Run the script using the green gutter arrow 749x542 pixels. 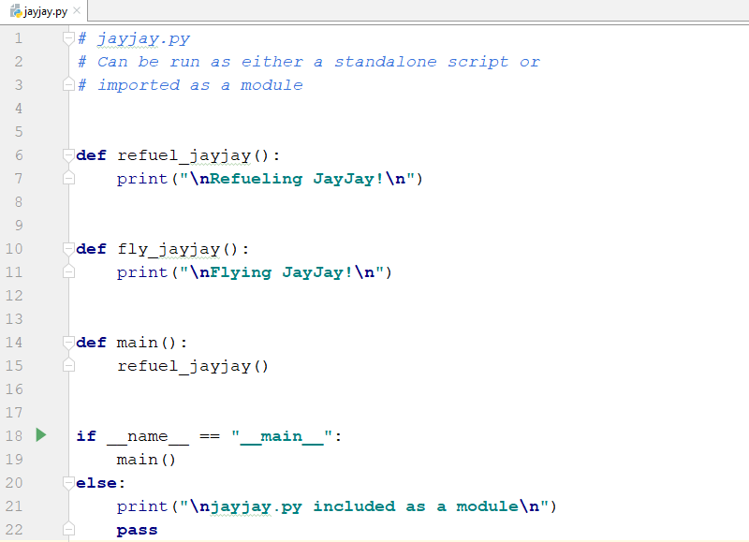tap(40, 435)
